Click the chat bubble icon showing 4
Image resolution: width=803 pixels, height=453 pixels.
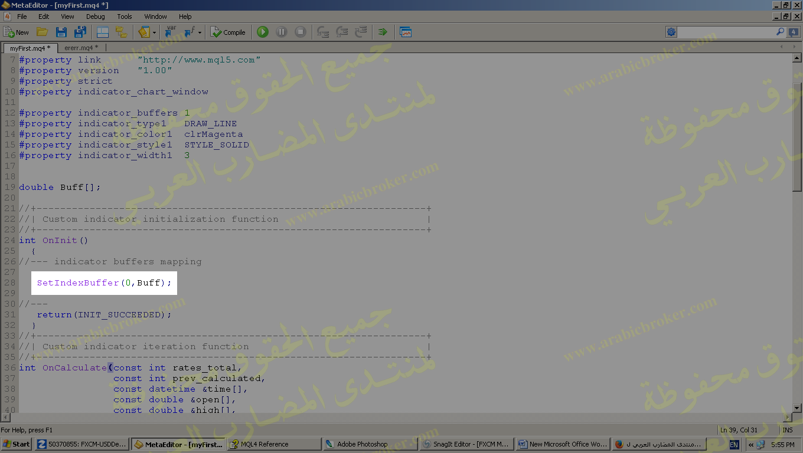[793, 32]
